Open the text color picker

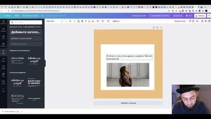pyautogui.click(x=78, y=21)
